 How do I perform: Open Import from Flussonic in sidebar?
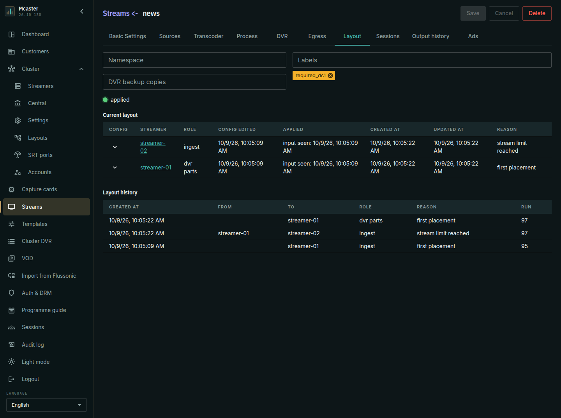[x=46, y=276]
